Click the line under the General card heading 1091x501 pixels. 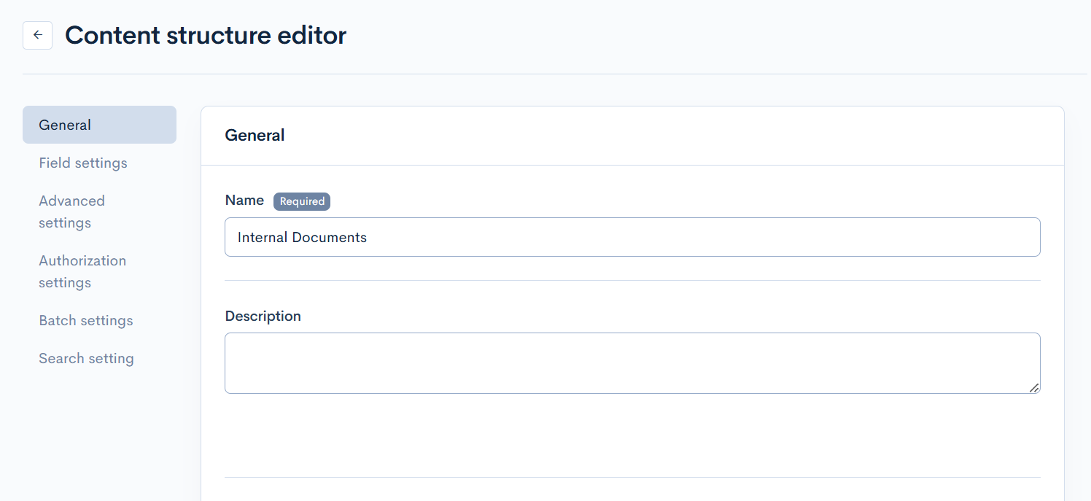click(x=632, y=165)
